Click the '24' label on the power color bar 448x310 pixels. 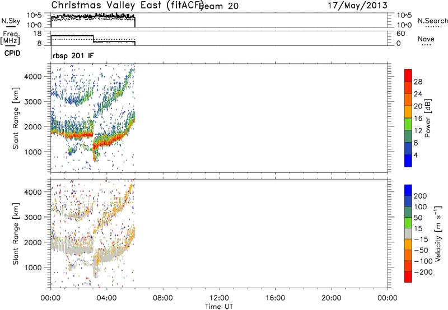[418, 94]
